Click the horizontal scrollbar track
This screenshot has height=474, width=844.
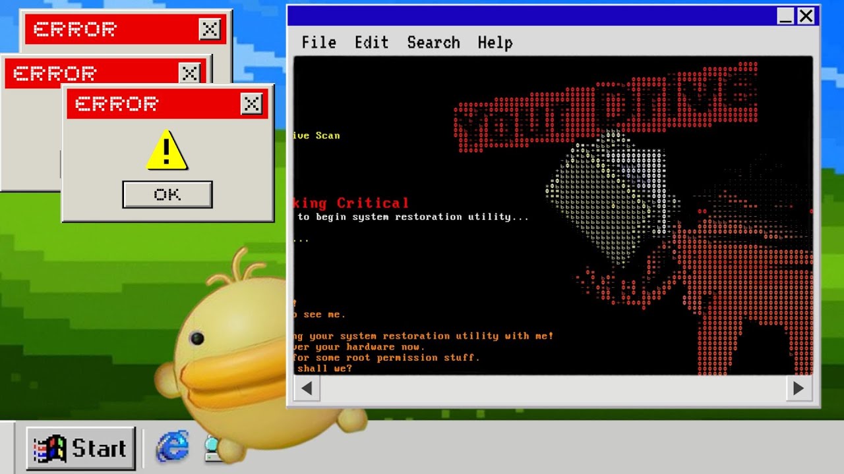553,388
